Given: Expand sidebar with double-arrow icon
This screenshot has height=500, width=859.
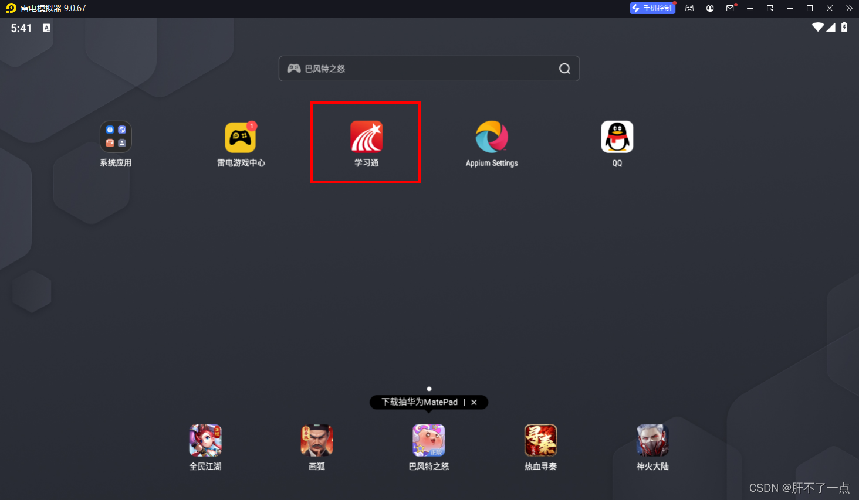Looking at the screenshot, I should (x=849, y=8).
